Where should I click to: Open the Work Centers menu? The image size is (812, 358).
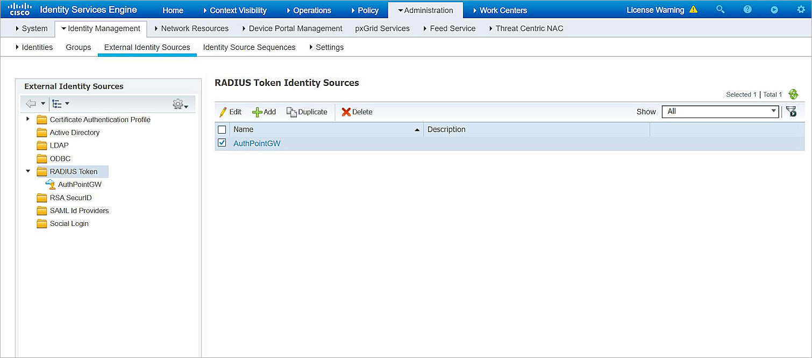click(503, 10)
